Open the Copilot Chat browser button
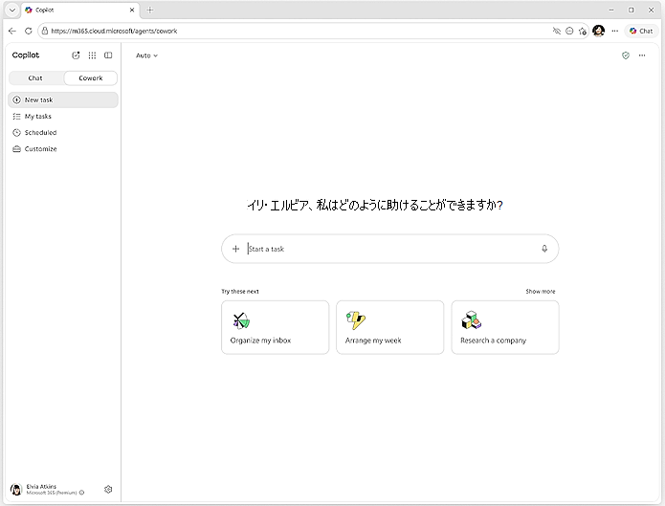This screenshot has width=665, height=506. pos(641,31)
